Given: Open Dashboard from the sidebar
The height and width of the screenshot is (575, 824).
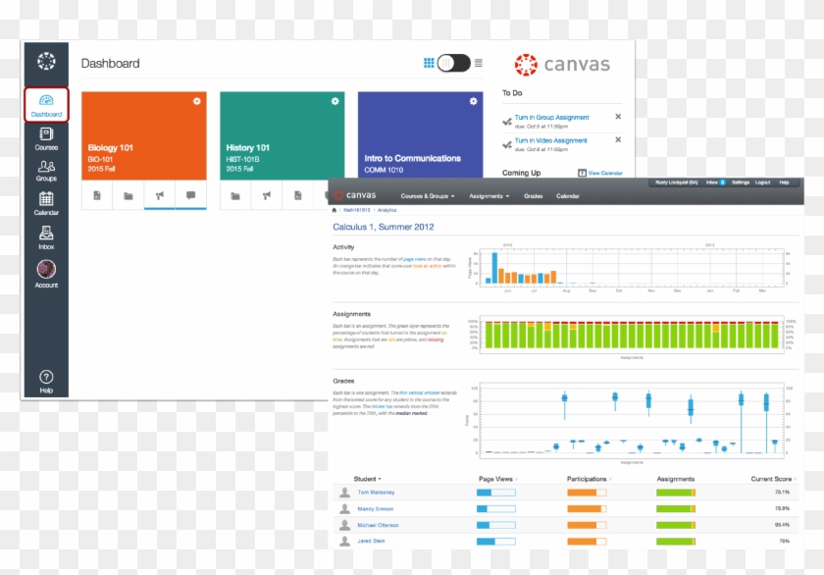Looking at the screenshot, I should coord(46,105).
